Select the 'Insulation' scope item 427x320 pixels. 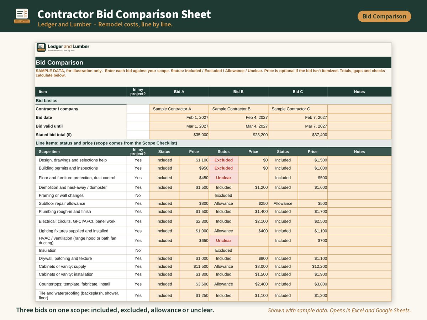[x=81, y=250]
